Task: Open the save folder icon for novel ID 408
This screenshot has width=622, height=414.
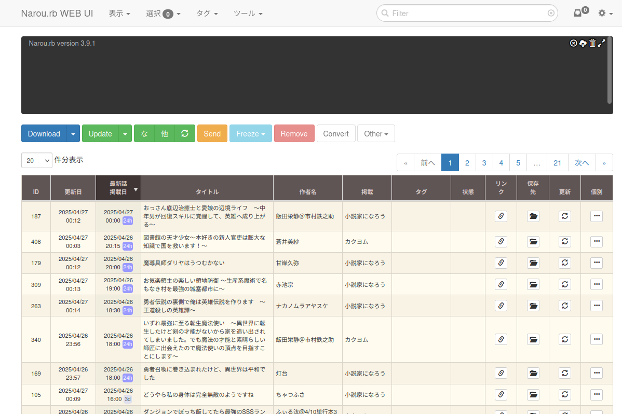Action: [533, 241]
